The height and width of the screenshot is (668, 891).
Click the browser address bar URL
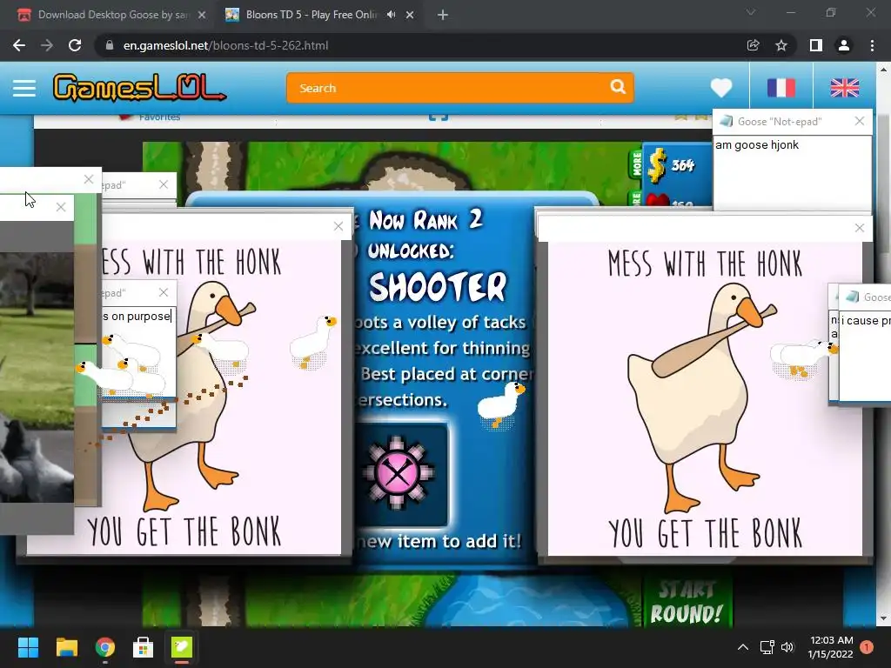point(225,45)
